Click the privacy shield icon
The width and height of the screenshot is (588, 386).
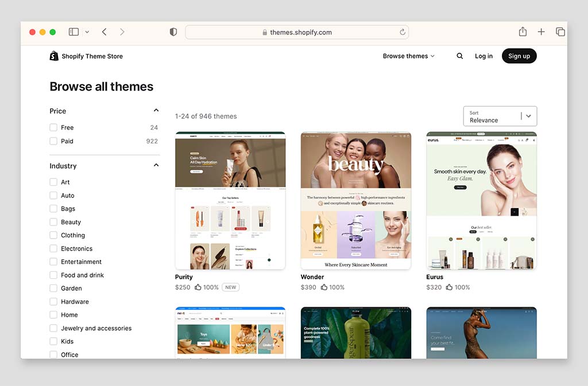click(173, 32)
